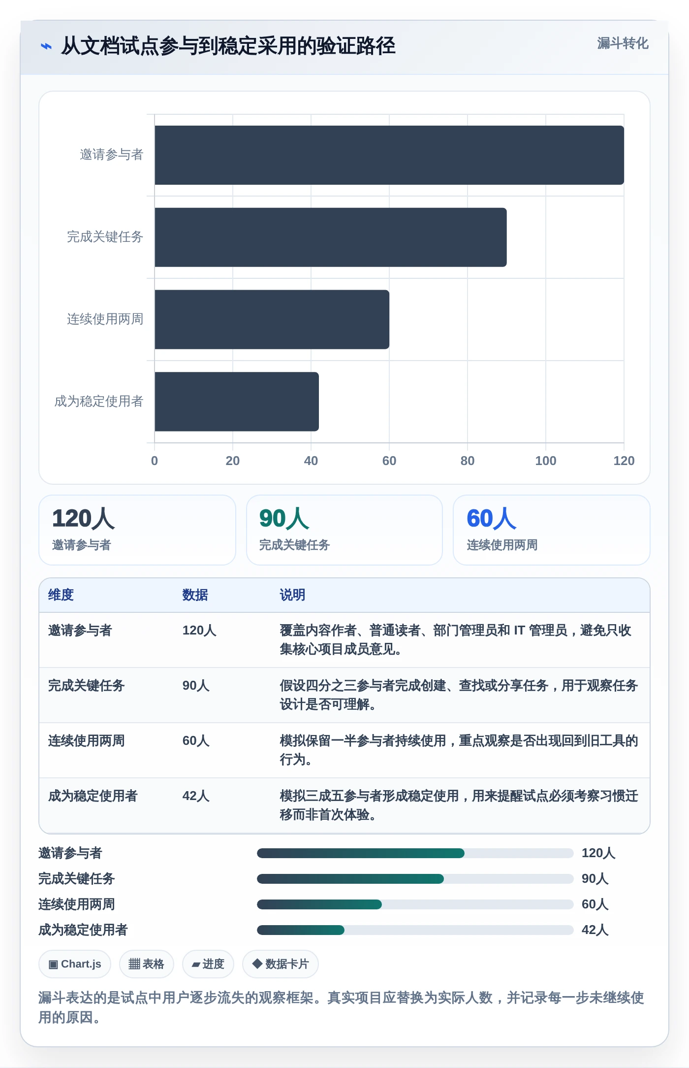The height and width of the screenshot is (1068, 689).
Task: Click the chart axis label 邀请参与者
Action: [x=111, y=155]
